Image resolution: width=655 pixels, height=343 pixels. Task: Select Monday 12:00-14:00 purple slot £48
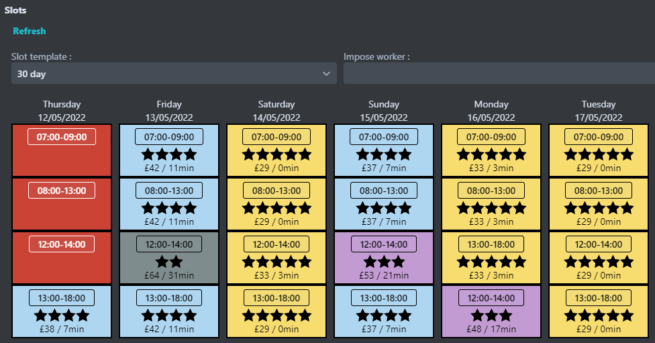pyautogui.click(x=491, y=311)
